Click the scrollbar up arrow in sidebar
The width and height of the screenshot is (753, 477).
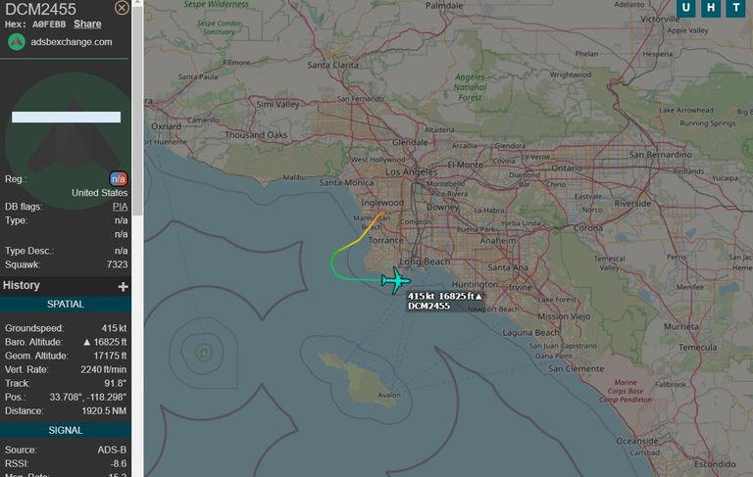[x=137, y=2]
